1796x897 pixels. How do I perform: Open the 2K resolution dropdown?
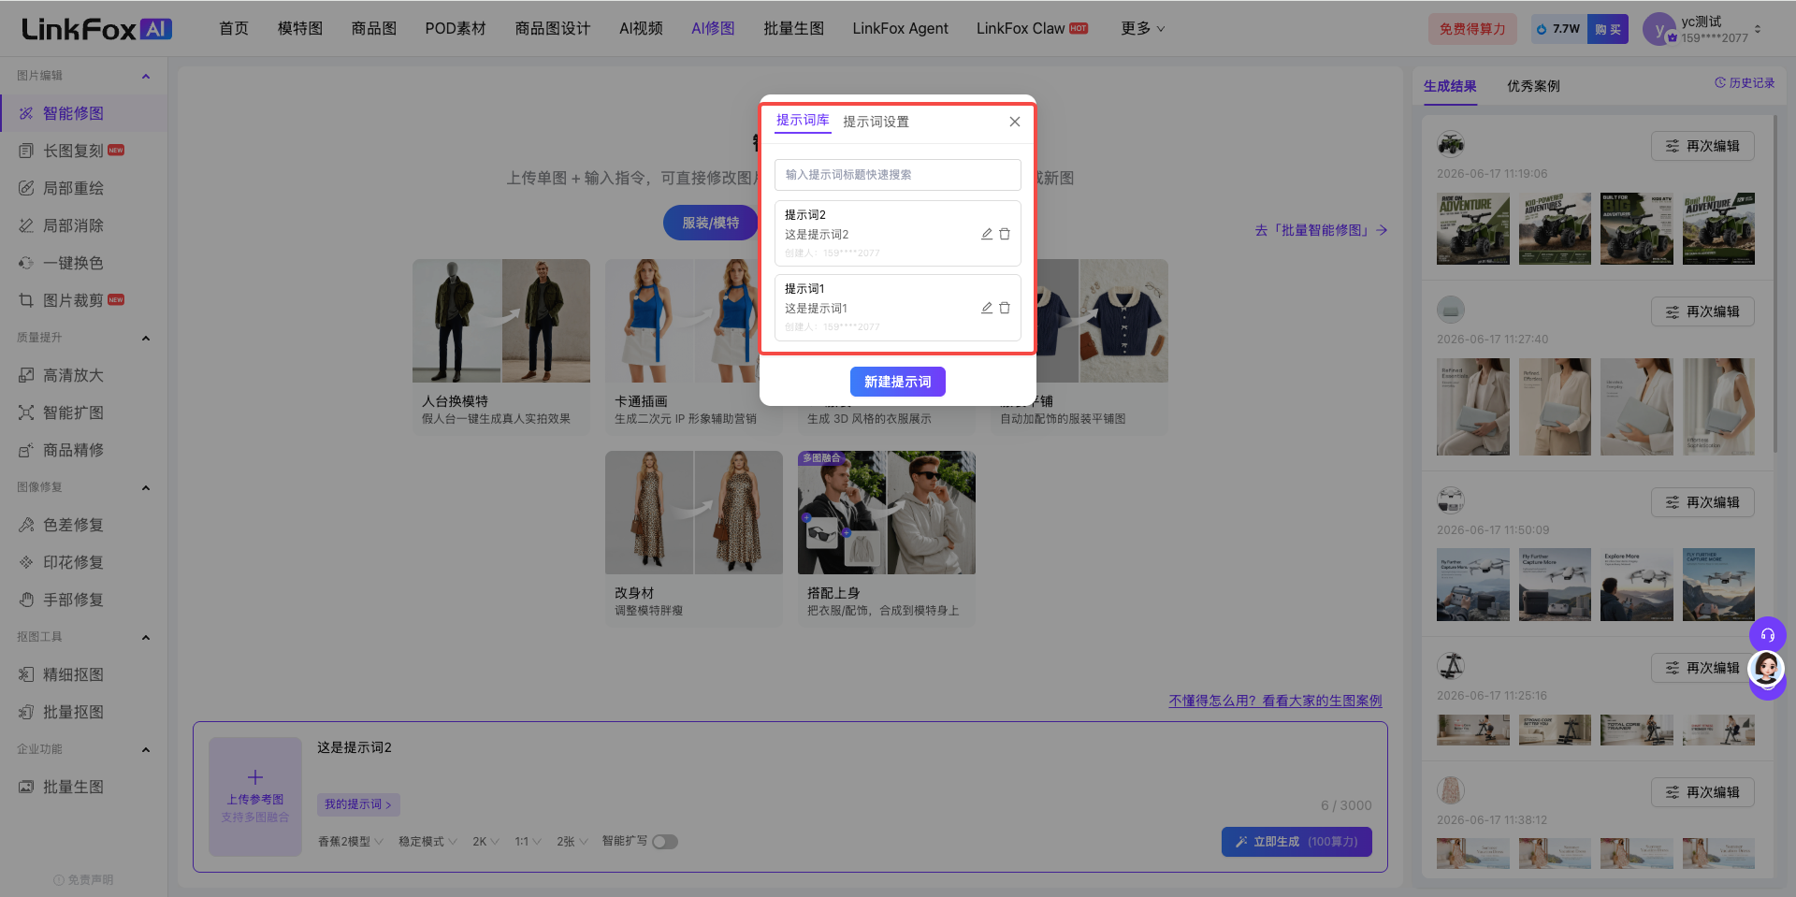pos(485,842)
